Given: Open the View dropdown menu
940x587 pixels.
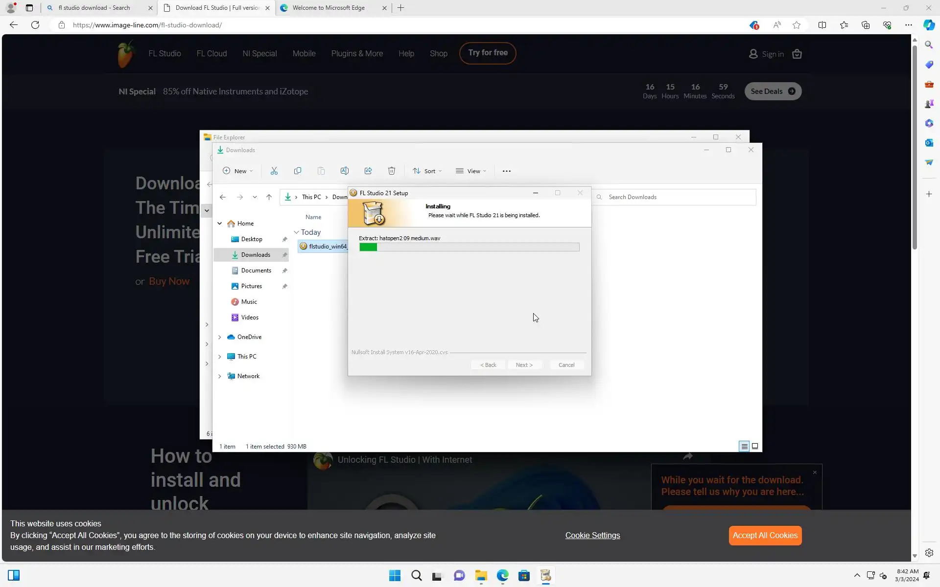Looking at the screenshot, I should pos(470,171).
